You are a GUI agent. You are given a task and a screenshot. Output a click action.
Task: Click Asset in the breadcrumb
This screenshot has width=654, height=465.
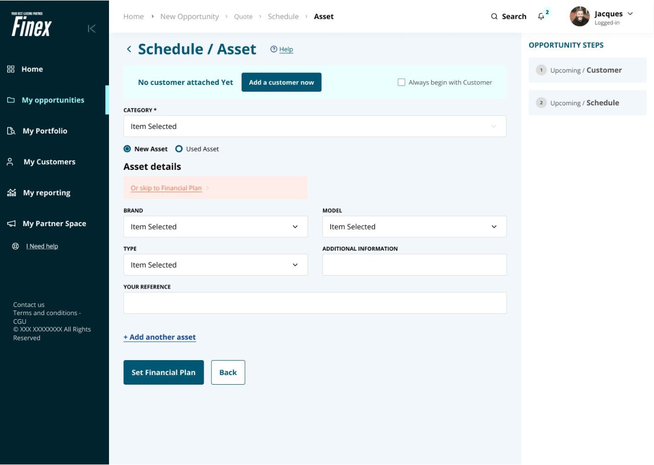click(x=324, y=16)
